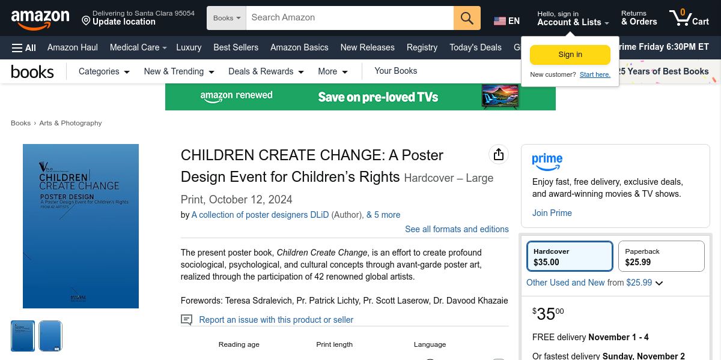Click the orange search magnifier button

point(467,18)
